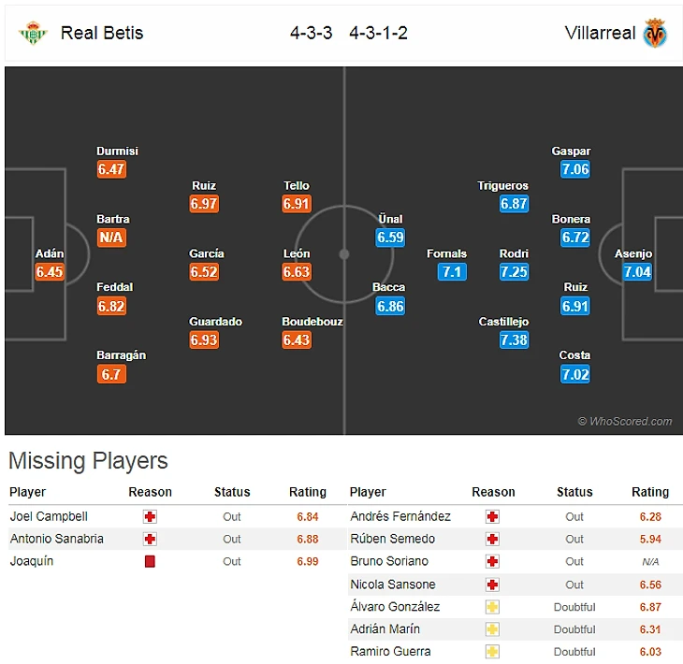Screen dimensions: 683x664
Task: Click the Real Betis club crest icon
Action: click(32, 33)
